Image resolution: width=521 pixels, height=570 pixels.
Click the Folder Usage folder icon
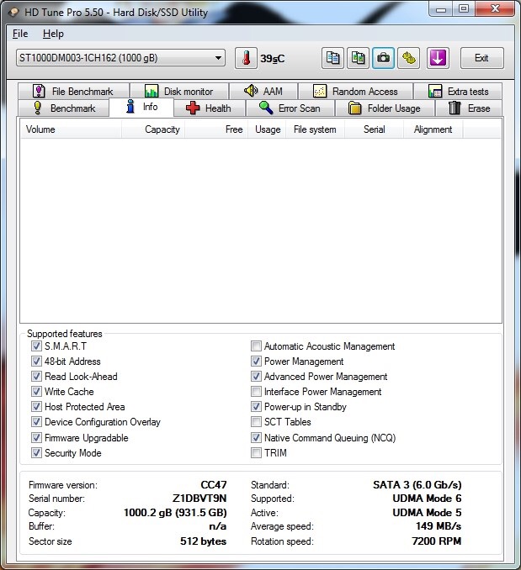pyautogui.click(x=354, y=108)
